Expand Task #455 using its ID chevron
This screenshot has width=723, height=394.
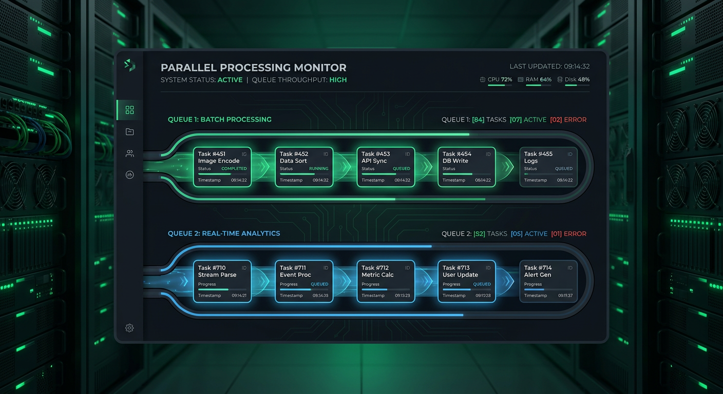(570, 154)
